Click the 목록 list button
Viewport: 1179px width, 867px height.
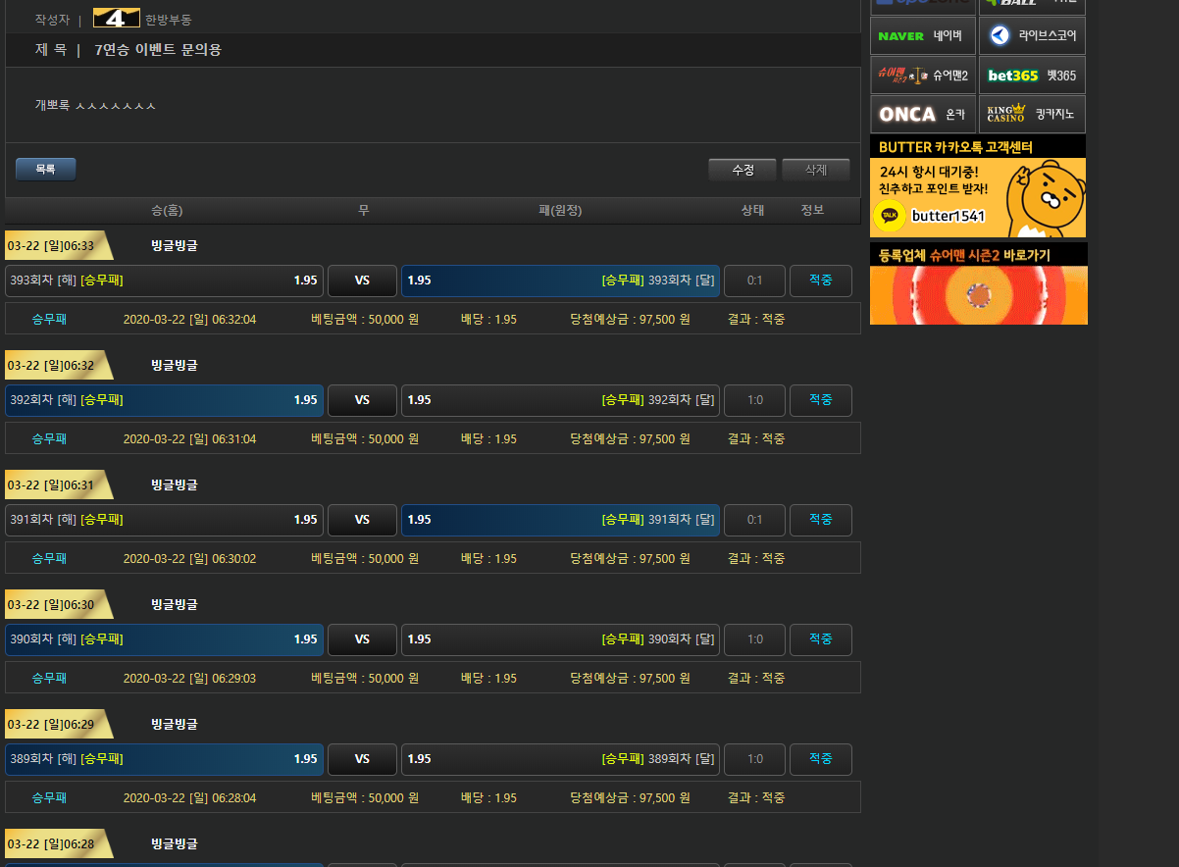[x=45, y=170]
